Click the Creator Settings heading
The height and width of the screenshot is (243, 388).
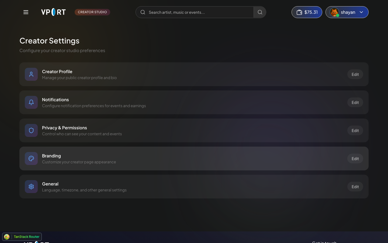tap(50, 40)
